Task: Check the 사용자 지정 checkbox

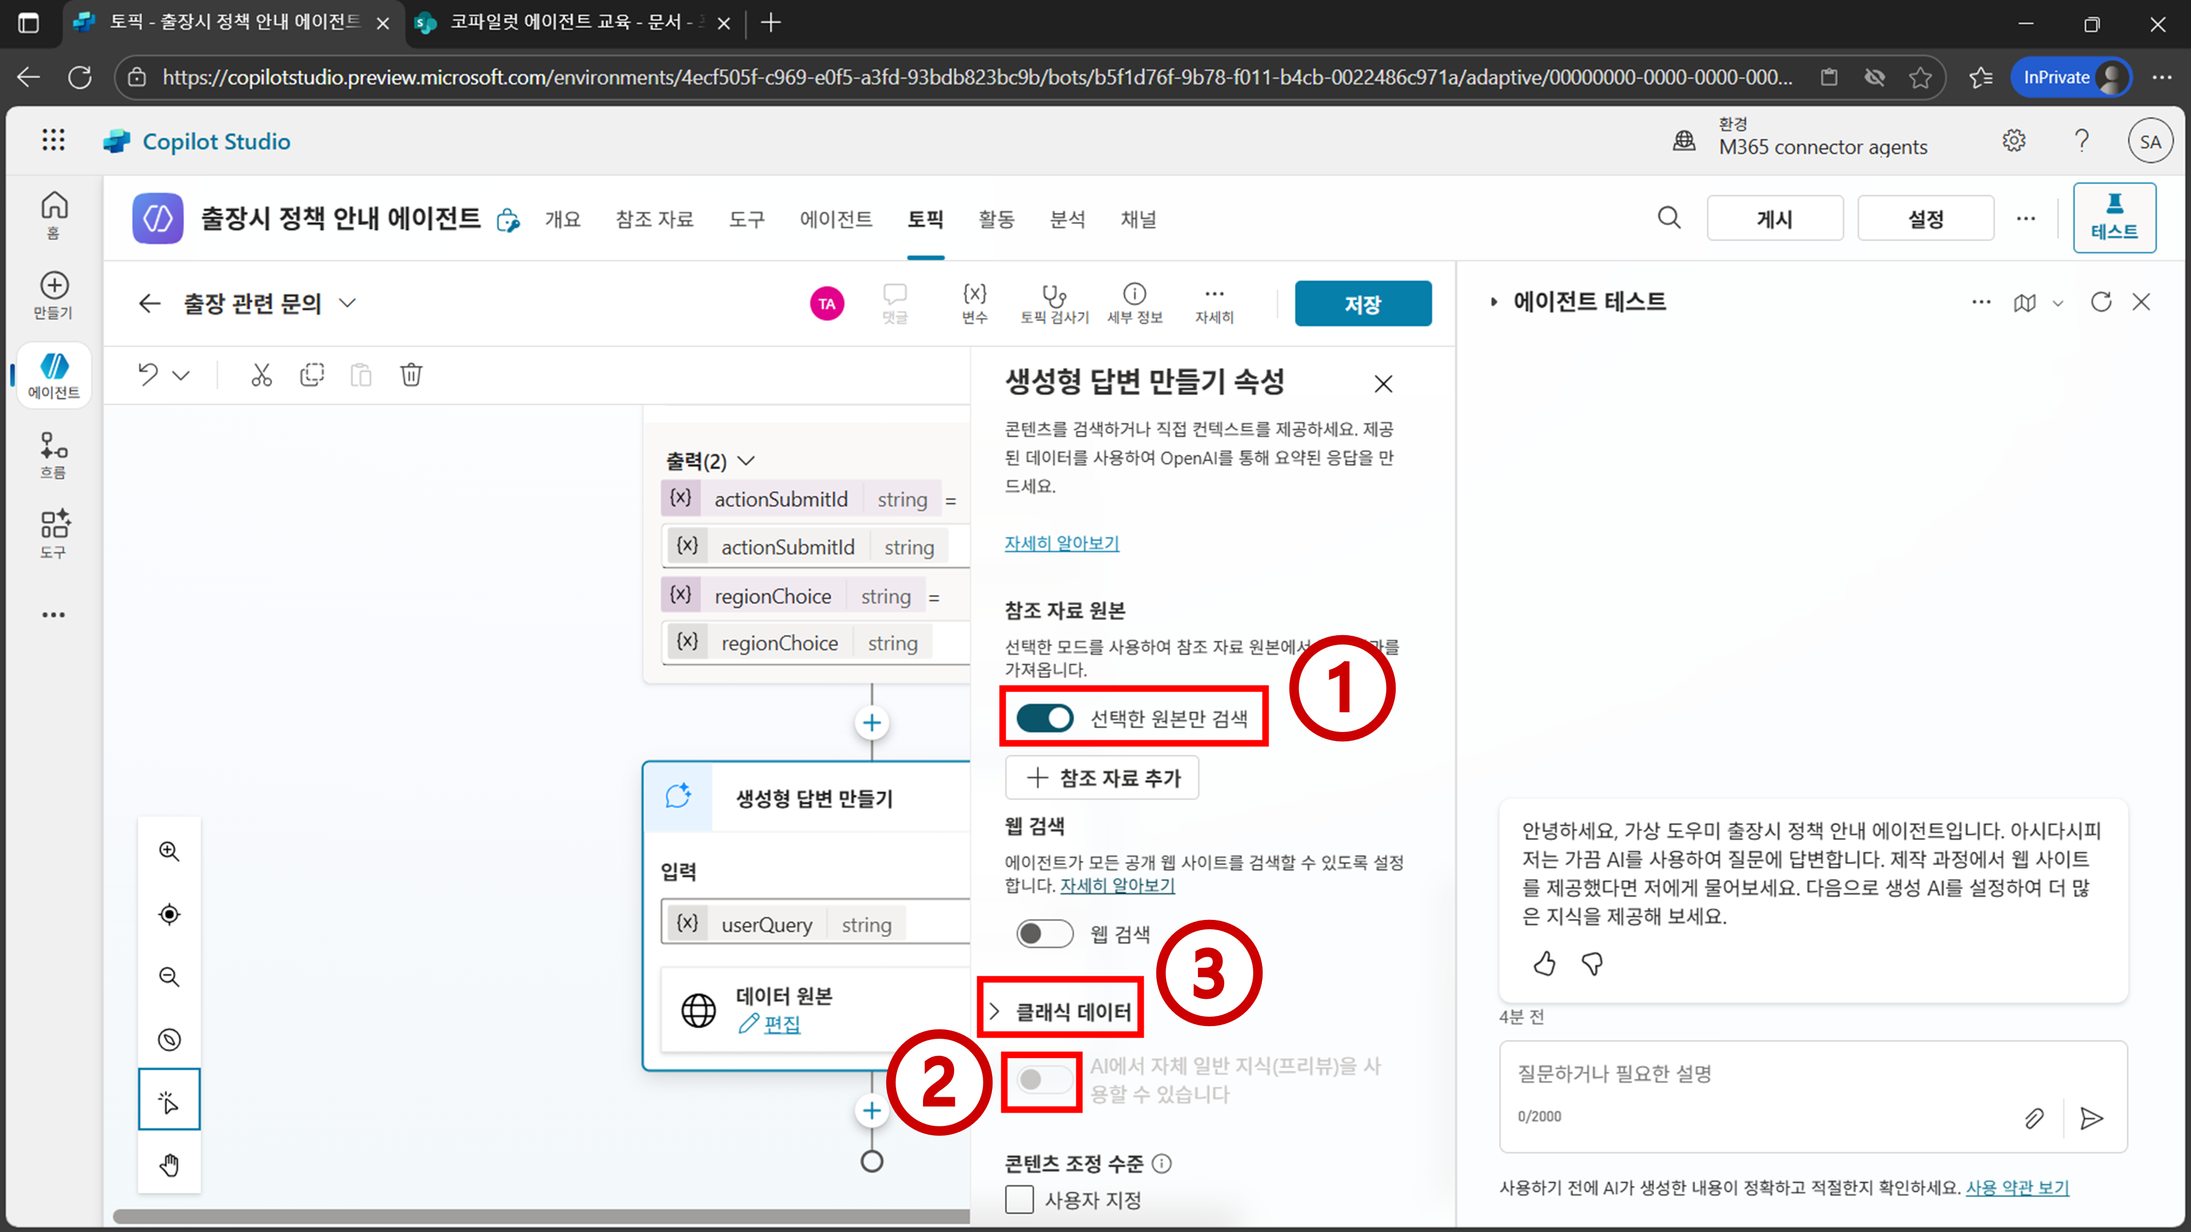Action: point(1019,1200)
